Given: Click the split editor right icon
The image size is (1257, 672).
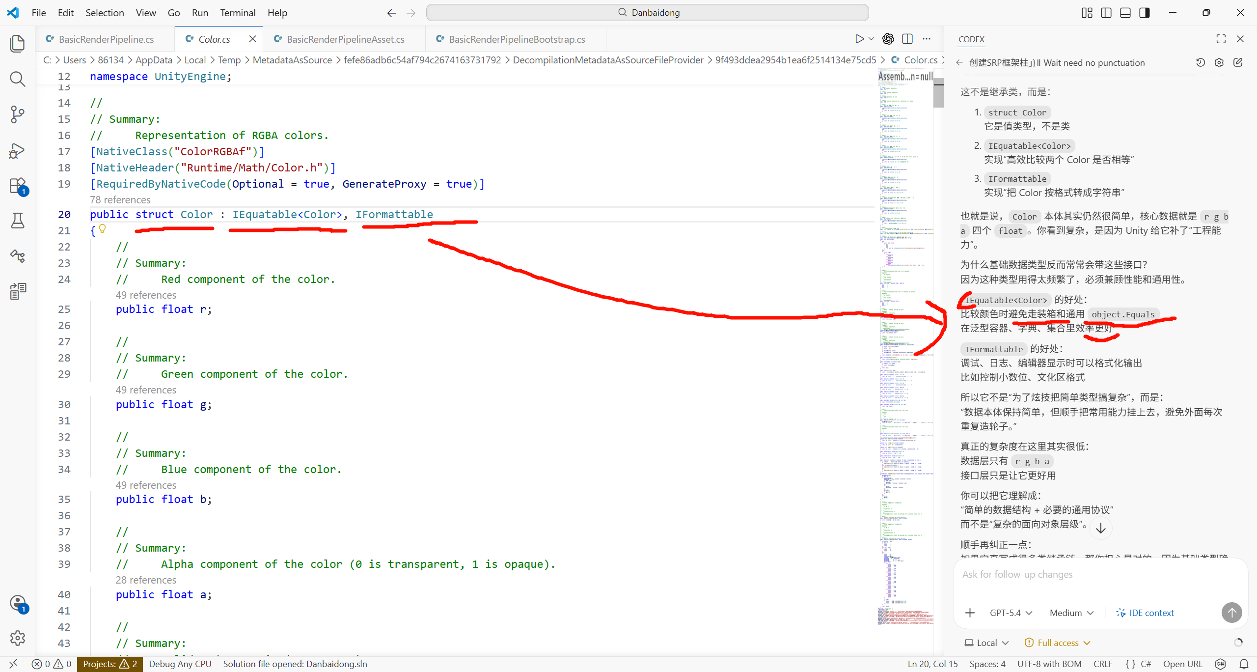Looking at the screenshot, I should [907, 39].
